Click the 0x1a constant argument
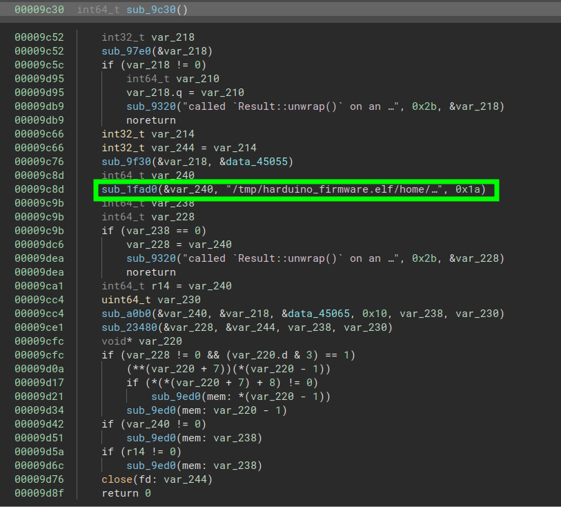The height and width of the screenshot is (507, 561). [467, 189]
